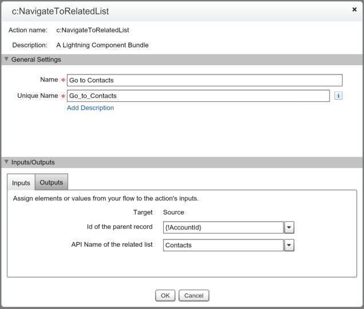Open dropdown for Id of the parent record
Image resolution: width=364 pixels, height=309 pixels.
(x=289, y=228)
